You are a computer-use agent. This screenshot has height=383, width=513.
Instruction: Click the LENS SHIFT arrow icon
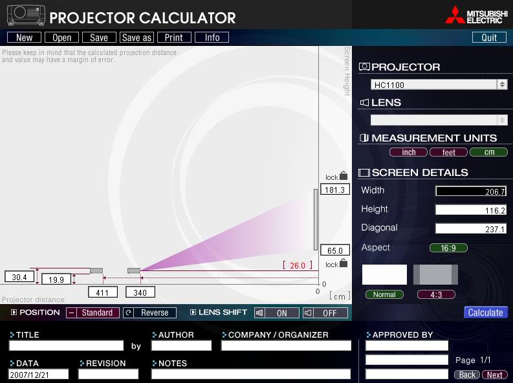click(193, 312)
